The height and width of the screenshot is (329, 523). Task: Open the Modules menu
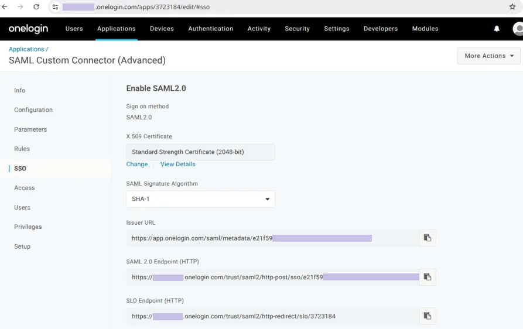coord(425,29)
